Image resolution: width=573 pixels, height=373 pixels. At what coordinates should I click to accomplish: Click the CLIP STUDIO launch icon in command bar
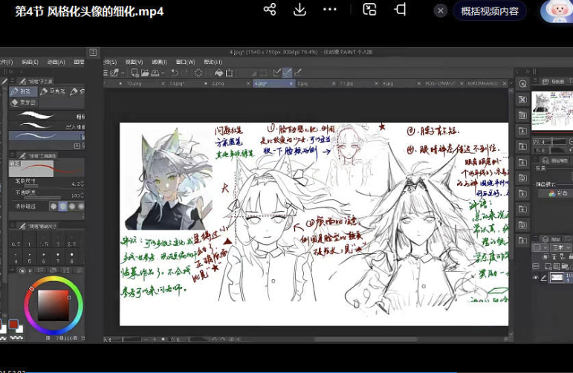[x=114, y=73]
